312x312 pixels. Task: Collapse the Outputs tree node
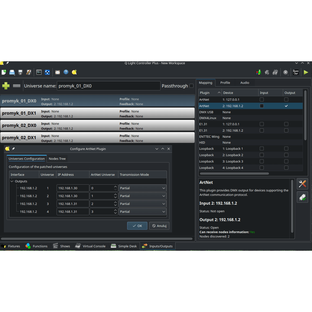point(12,181)
